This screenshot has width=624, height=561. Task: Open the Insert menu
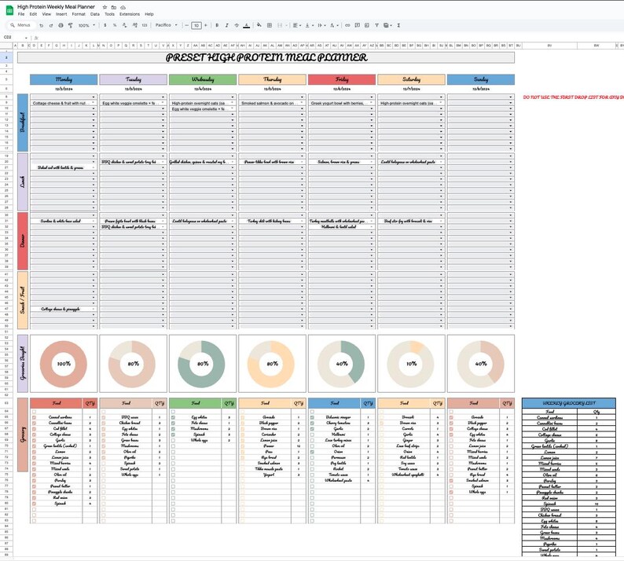[x=61, y=14]
